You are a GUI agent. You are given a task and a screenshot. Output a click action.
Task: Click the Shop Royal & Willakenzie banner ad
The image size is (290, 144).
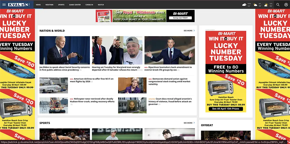(x=139, y=16)
